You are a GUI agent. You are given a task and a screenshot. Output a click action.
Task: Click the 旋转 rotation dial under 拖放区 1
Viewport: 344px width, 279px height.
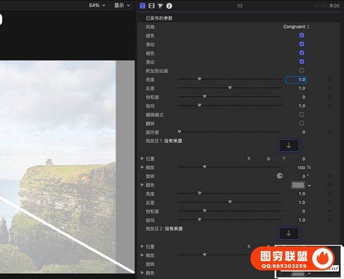click(280, 176)
